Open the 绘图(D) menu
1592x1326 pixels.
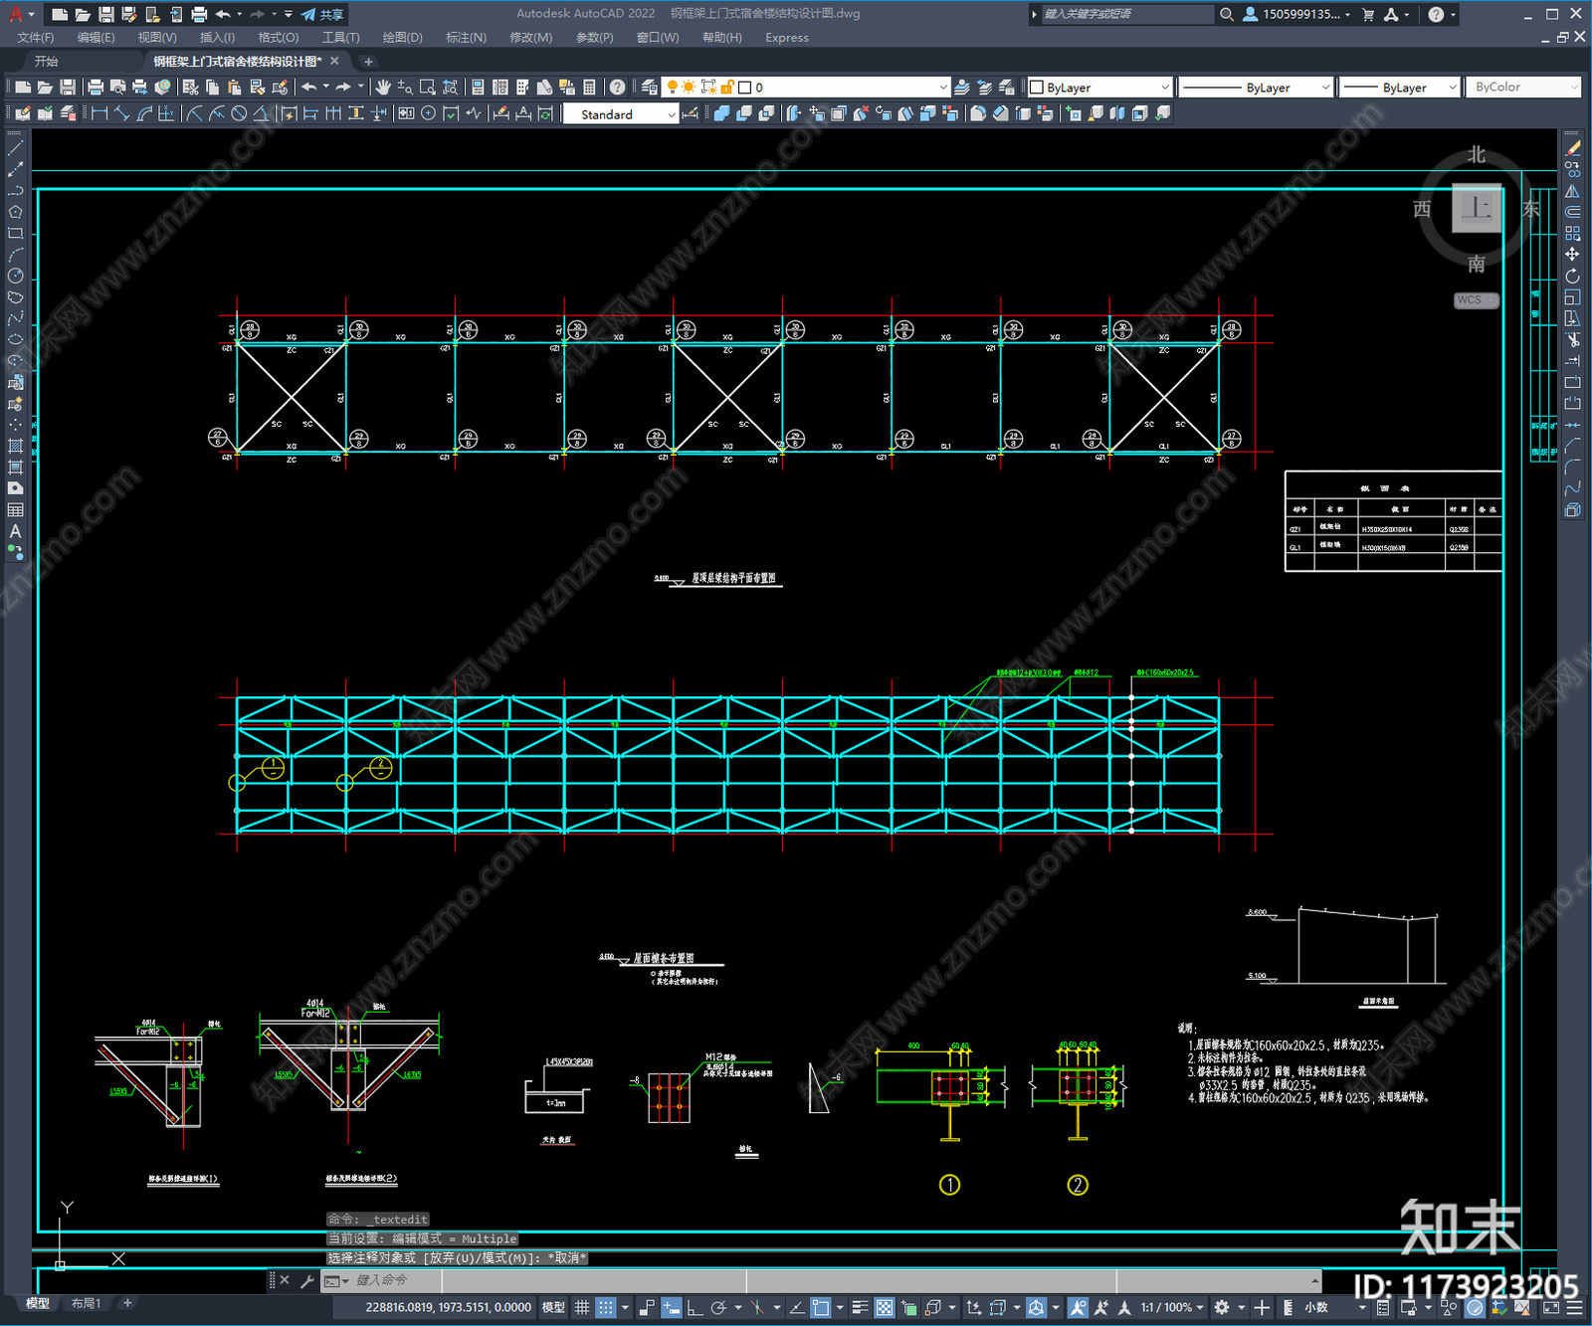pyautogui.click(x=403, y=38)
